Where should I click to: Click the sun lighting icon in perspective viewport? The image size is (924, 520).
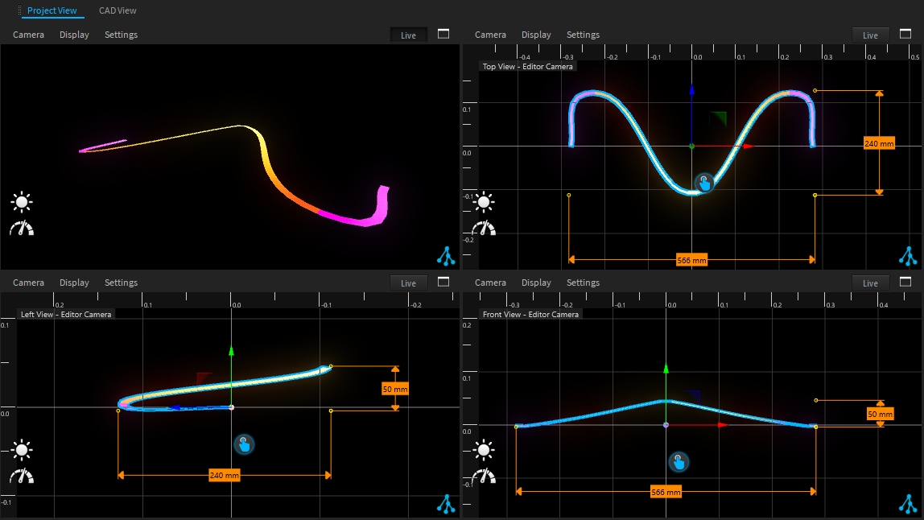point(22,201)
